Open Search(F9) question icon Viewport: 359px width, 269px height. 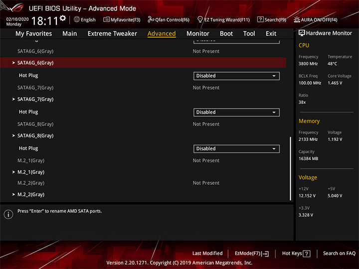coord(260,19)
